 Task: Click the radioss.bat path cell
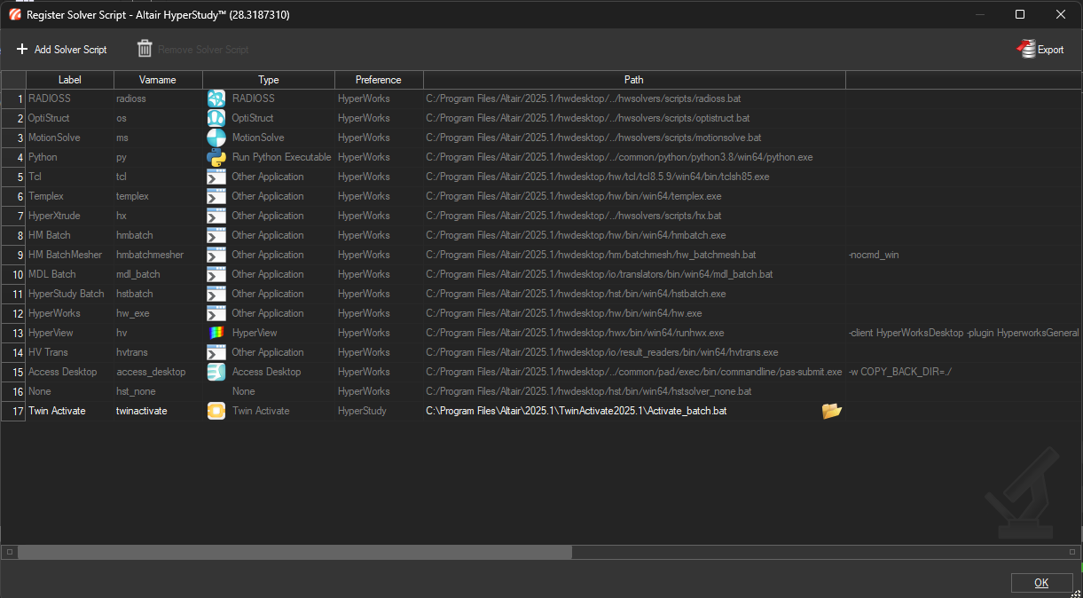coord(634,98)
